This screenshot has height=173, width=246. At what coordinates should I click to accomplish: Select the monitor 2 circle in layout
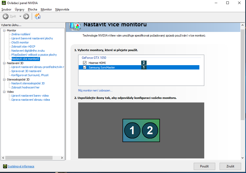[150, 131]
